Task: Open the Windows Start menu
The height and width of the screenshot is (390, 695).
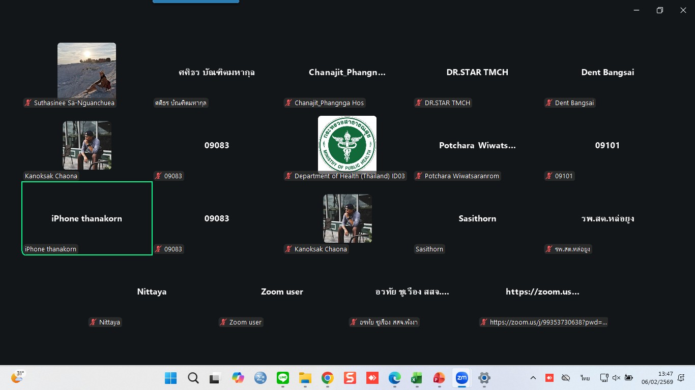Action: point(171,378)
